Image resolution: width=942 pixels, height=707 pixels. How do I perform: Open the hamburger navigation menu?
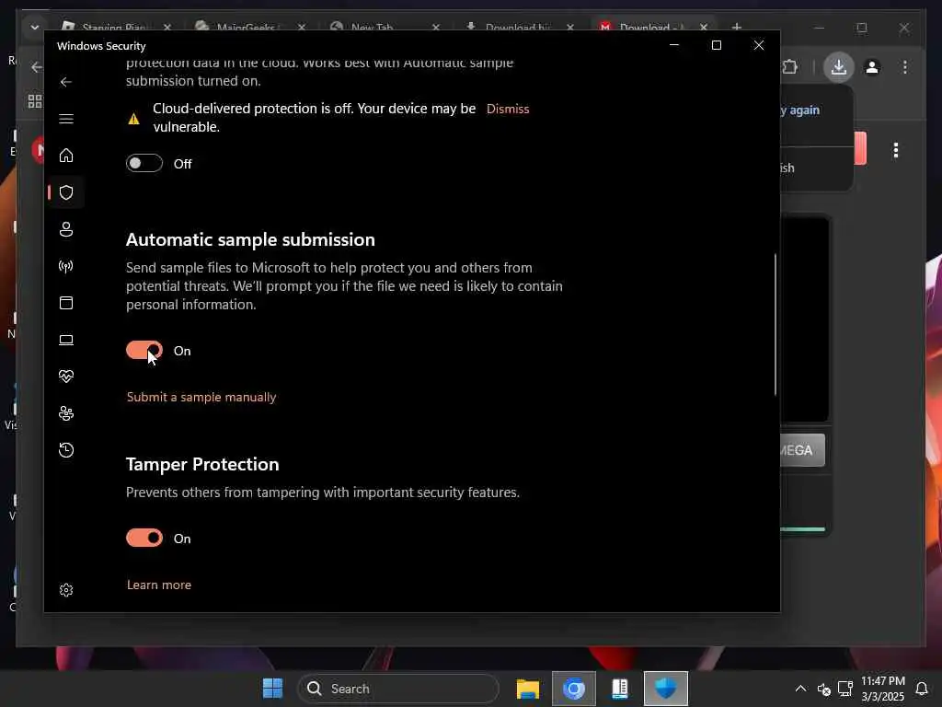[66, 119]
